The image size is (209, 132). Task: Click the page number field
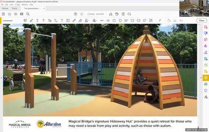click(x=91, y=14)
